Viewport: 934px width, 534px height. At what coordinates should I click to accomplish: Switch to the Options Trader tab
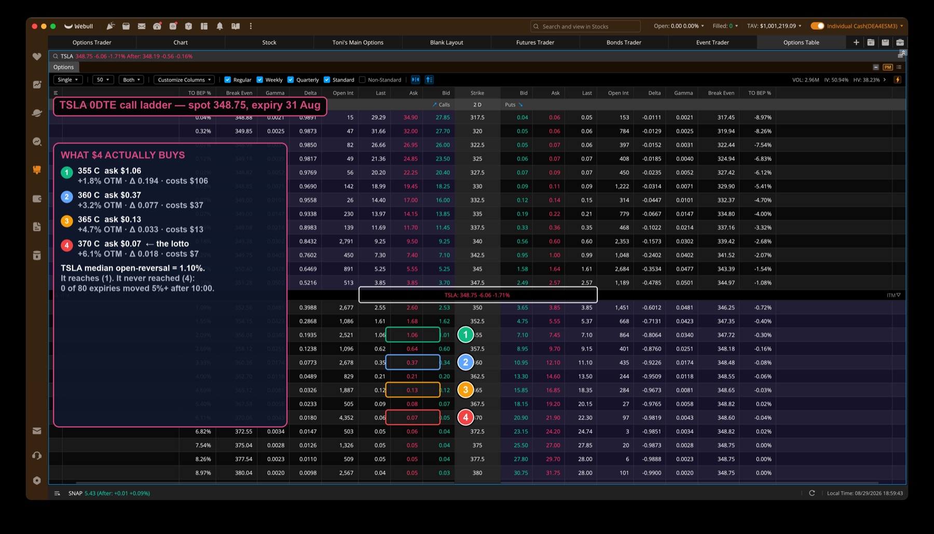point(92,43)
